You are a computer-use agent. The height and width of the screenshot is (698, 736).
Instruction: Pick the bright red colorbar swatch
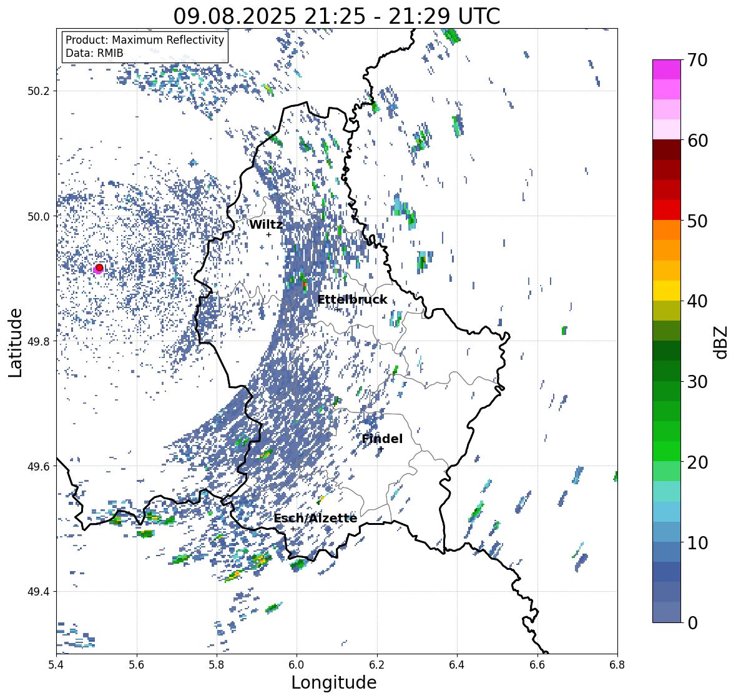point(667,210)
